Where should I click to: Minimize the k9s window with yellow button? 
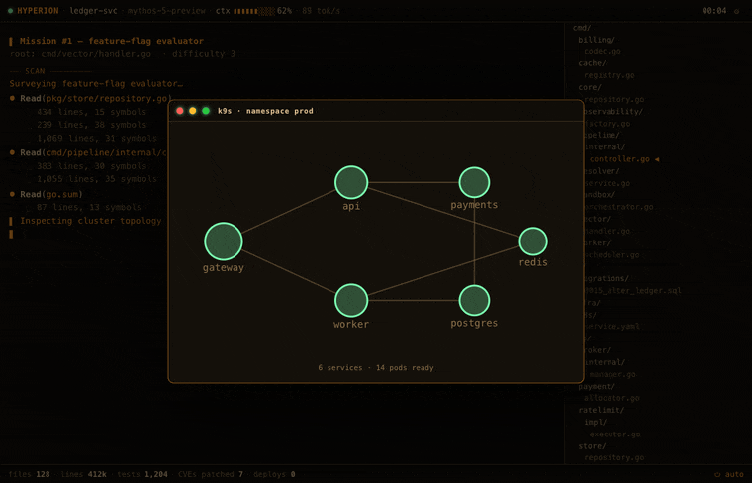pyautogui.click(x=193, y=111)
